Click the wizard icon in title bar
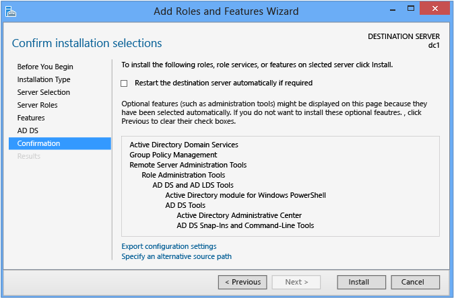The width and height of the screenshot is (454, 298). coord(11,11)
